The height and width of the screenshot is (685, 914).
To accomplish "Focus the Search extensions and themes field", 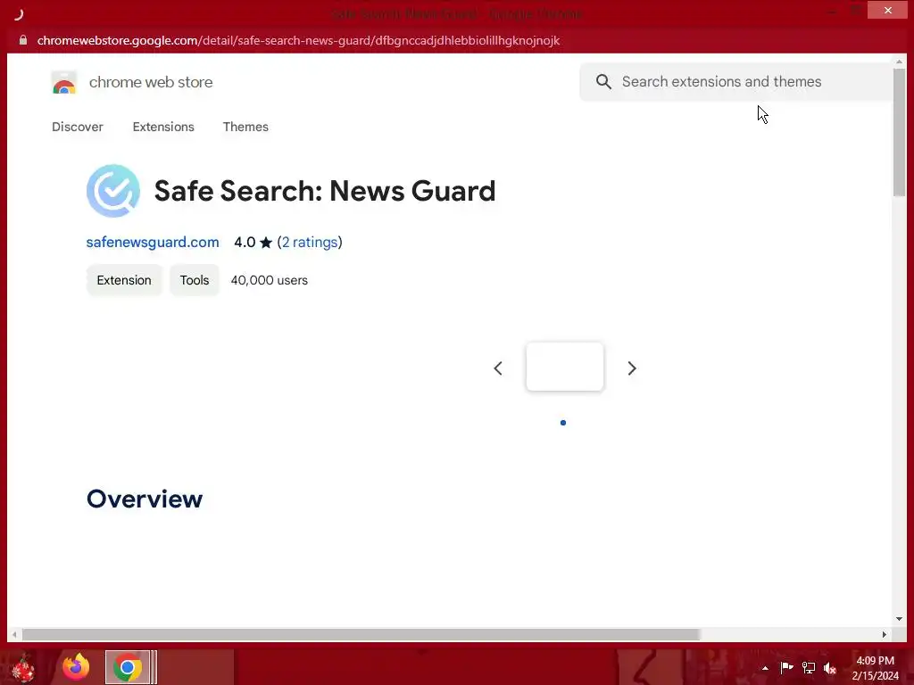I will click(x=736, y=81).
